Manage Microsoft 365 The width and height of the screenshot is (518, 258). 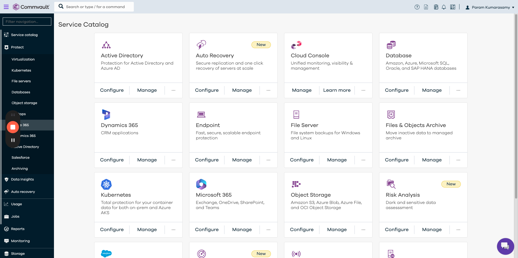point(242,230)
